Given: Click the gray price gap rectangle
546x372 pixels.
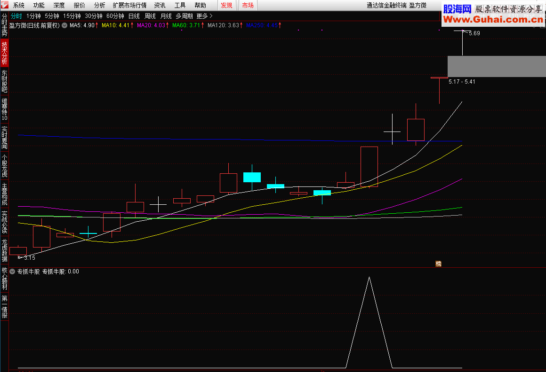Looking at the screenshot, I should (x=497, y=66).
